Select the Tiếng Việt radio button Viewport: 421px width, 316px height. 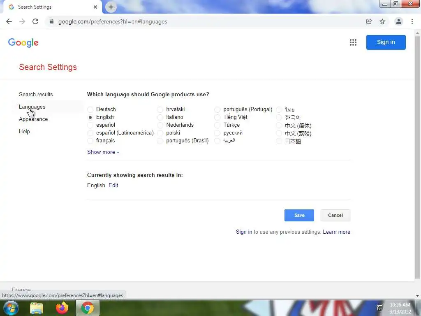(x=217, y=117)
